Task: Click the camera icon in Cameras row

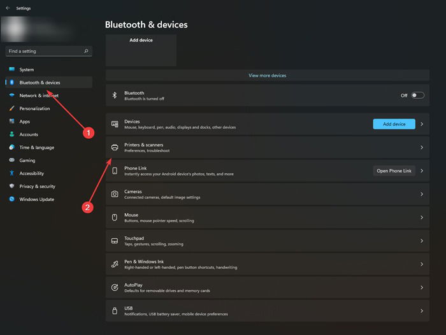Action: (x=115, y=194)
